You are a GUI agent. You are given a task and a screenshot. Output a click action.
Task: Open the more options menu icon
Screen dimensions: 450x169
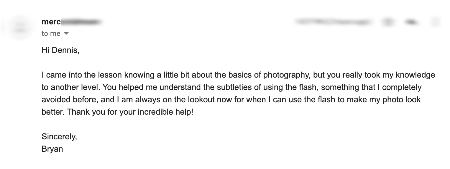click(435, 22)
